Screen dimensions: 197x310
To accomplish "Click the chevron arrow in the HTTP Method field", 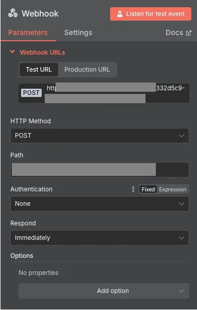I will tap(182, 136).
